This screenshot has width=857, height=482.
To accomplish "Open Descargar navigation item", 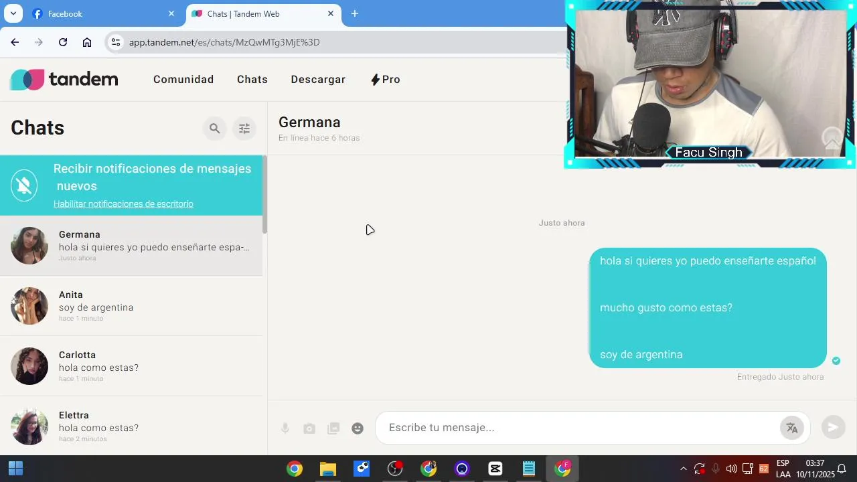I will tap(318, 80).
